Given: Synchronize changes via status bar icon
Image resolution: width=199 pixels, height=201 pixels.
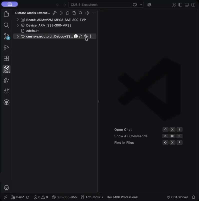Looking at the screenshot, I should 27,197.
